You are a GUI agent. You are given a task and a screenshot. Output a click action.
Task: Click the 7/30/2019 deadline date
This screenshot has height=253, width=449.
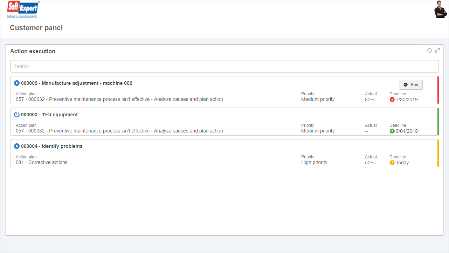coord(407,100)
